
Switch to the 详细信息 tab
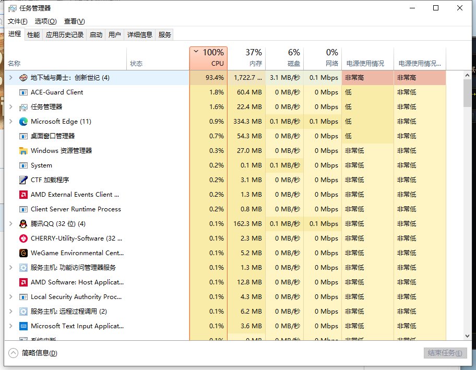pyautogui.click(x=139, y=34)
